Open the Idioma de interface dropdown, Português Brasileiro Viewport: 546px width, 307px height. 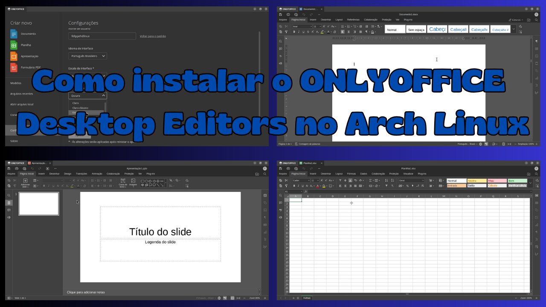(x=87, y=56)
